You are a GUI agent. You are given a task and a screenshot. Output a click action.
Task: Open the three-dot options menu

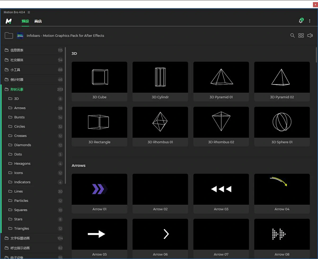(310, 21)
